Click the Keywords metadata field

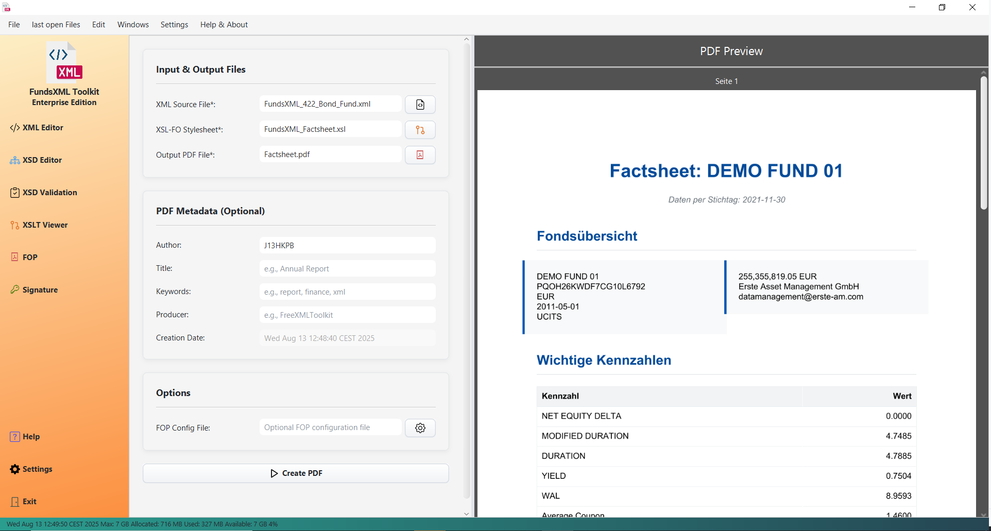pyautogui.click(x=348, y=292)
